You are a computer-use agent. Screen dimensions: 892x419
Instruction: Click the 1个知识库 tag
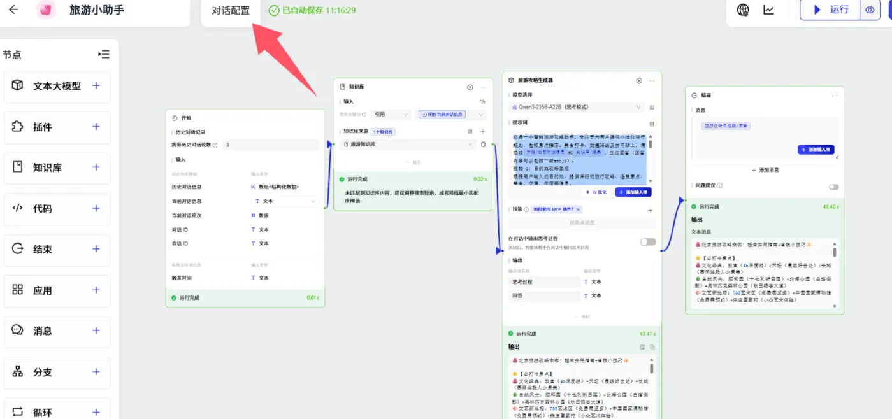click(384, 132)
